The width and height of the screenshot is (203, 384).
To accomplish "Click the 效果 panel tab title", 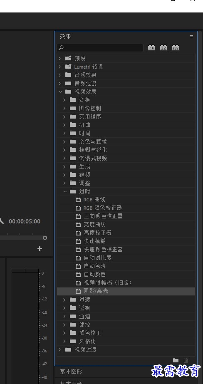I will (66, 37).
